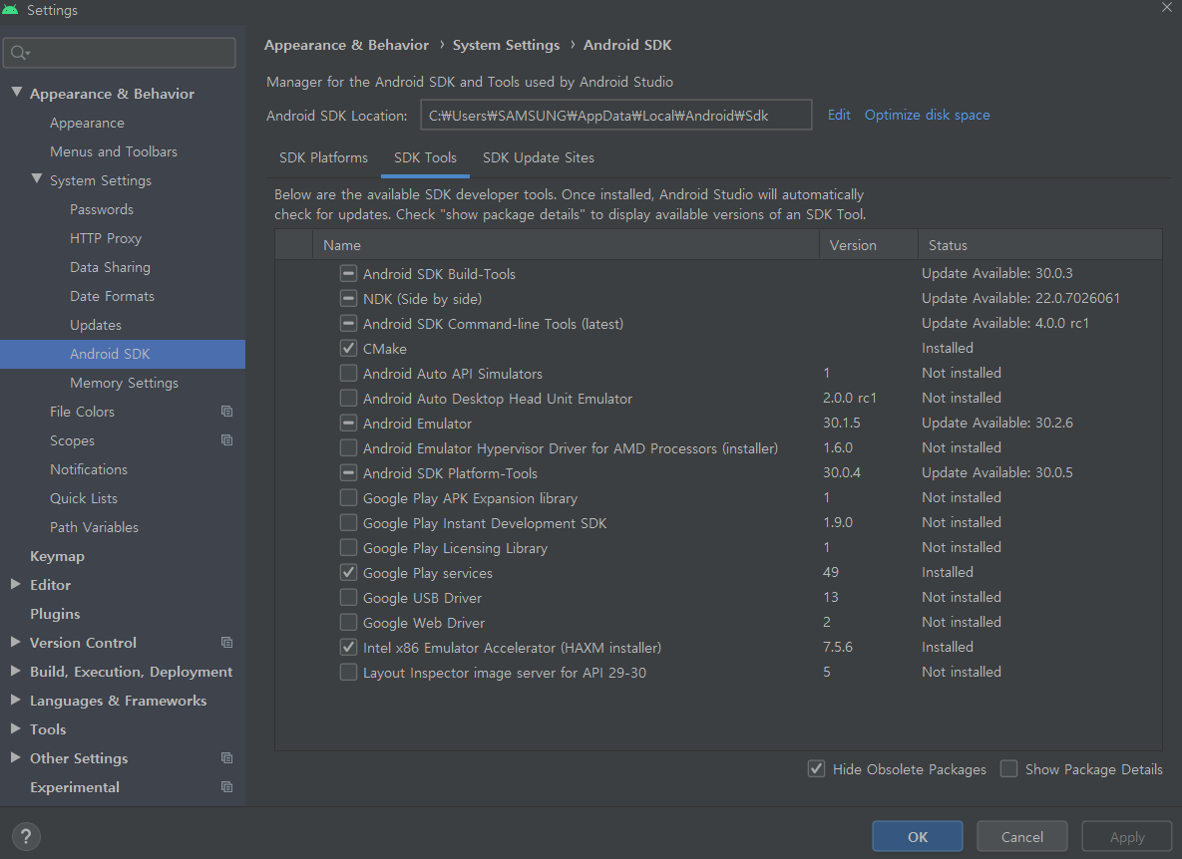1182x859 pixels.
Task: Click the Scopes project-level icon
Action: [x=226, y=439]
